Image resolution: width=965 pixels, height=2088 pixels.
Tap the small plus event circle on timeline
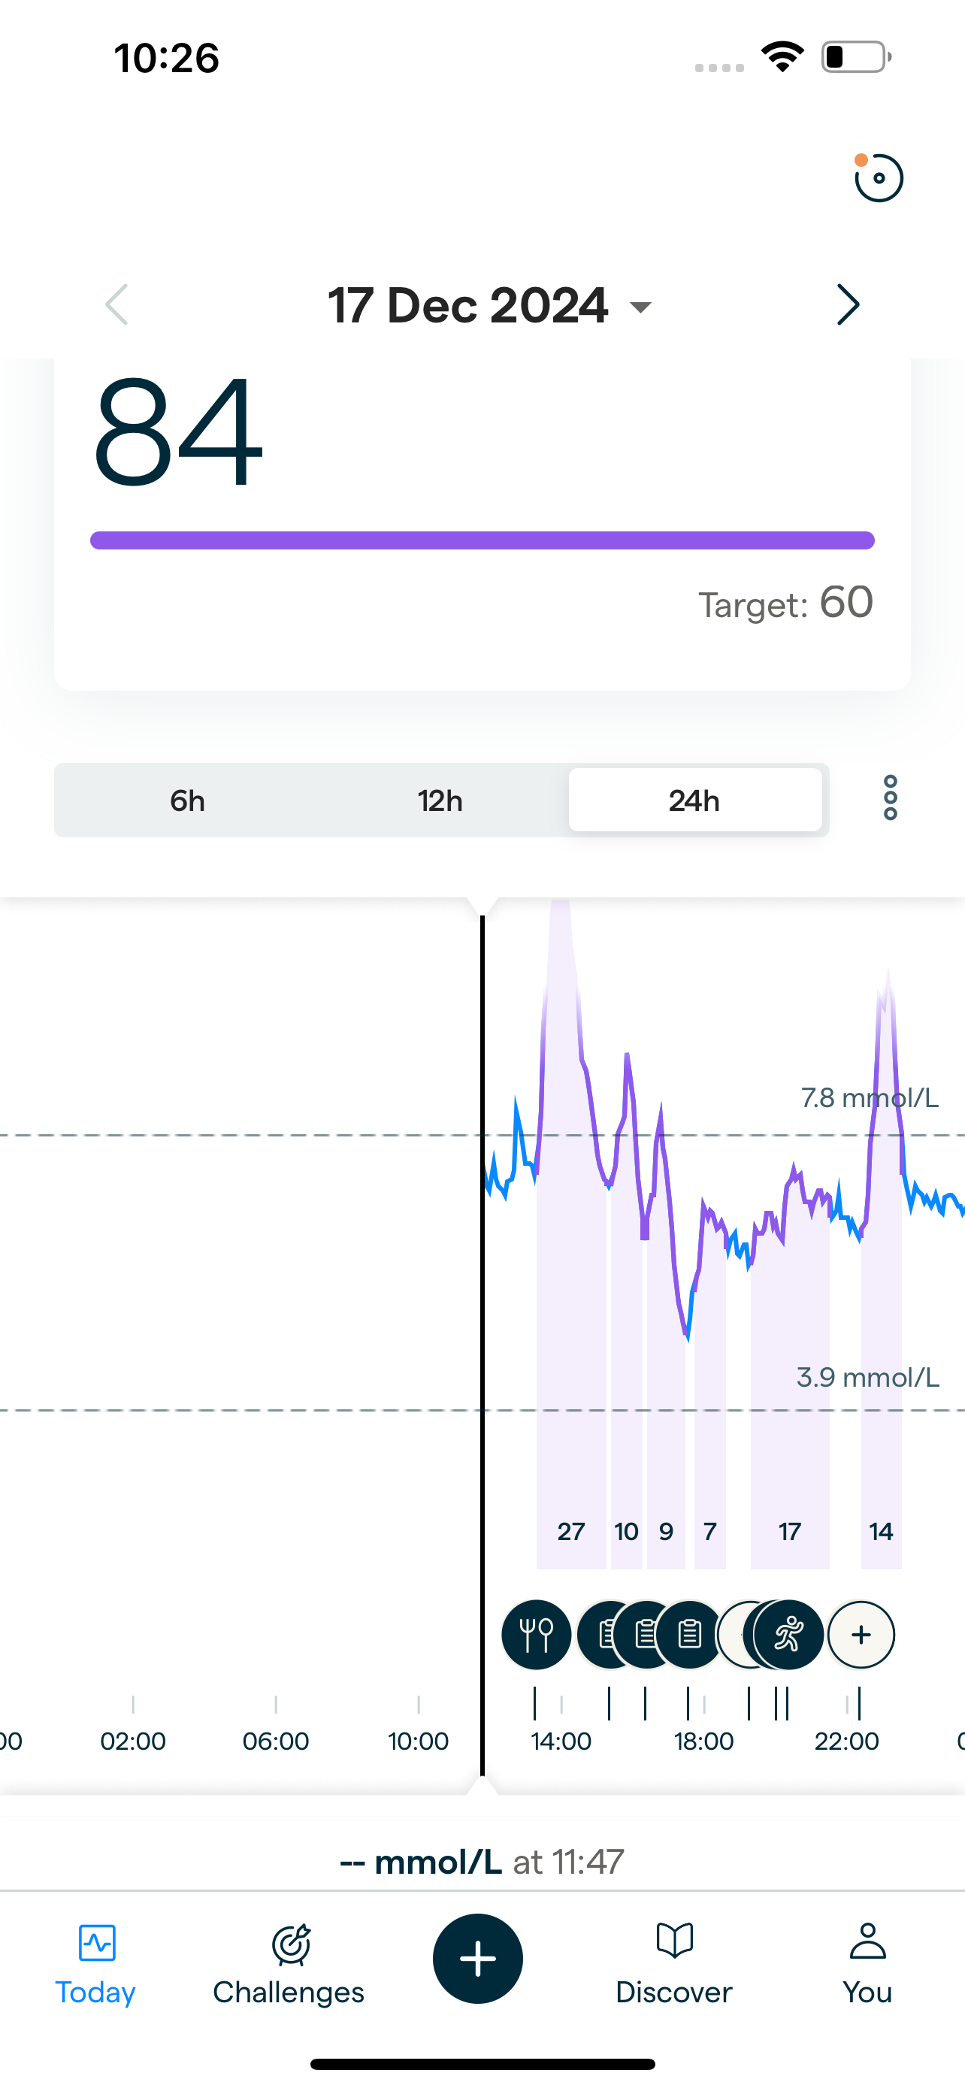(861, 1635)
